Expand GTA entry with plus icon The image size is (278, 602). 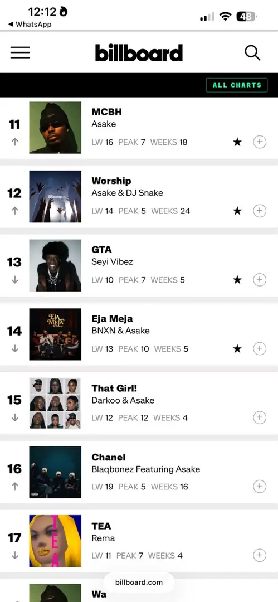click(x=260, y=280)
